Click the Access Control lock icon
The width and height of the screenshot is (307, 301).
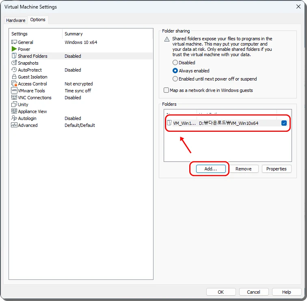[x=14, y=83]
